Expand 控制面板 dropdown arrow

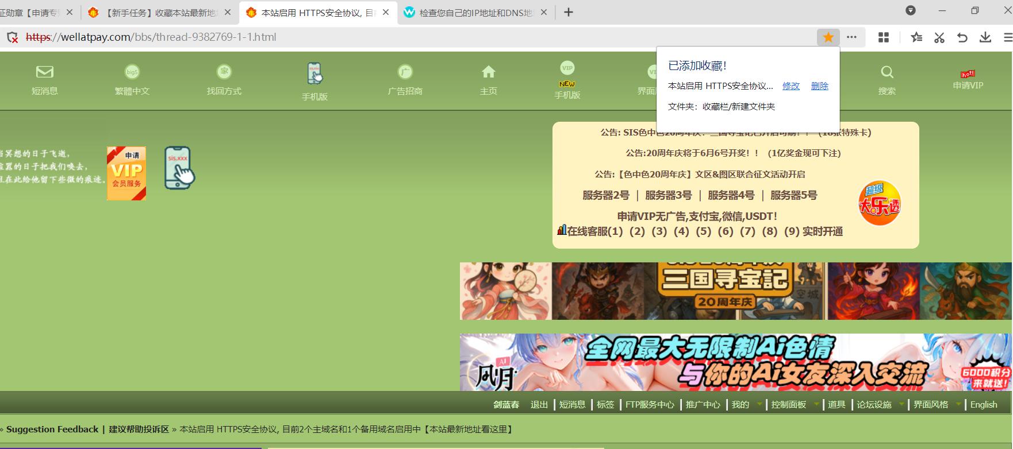tap(816, 404)
